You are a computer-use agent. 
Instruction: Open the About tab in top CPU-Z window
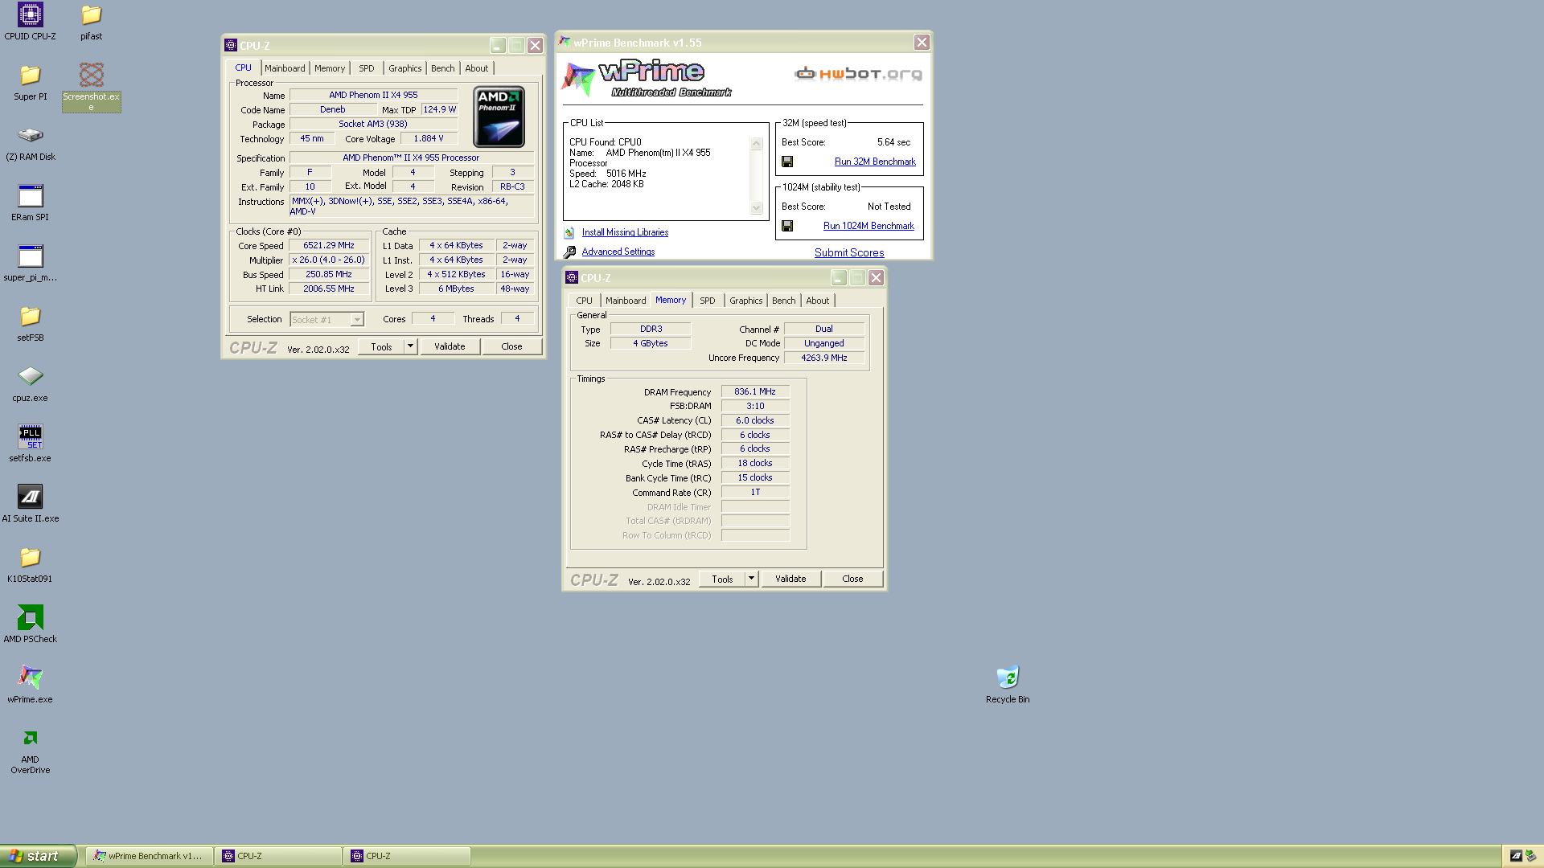(x=476, y=68)
